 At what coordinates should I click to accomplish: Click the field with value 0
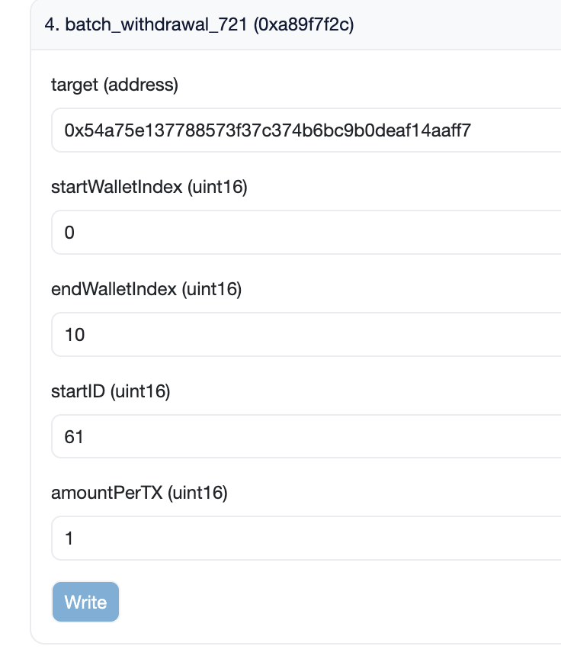306,233
